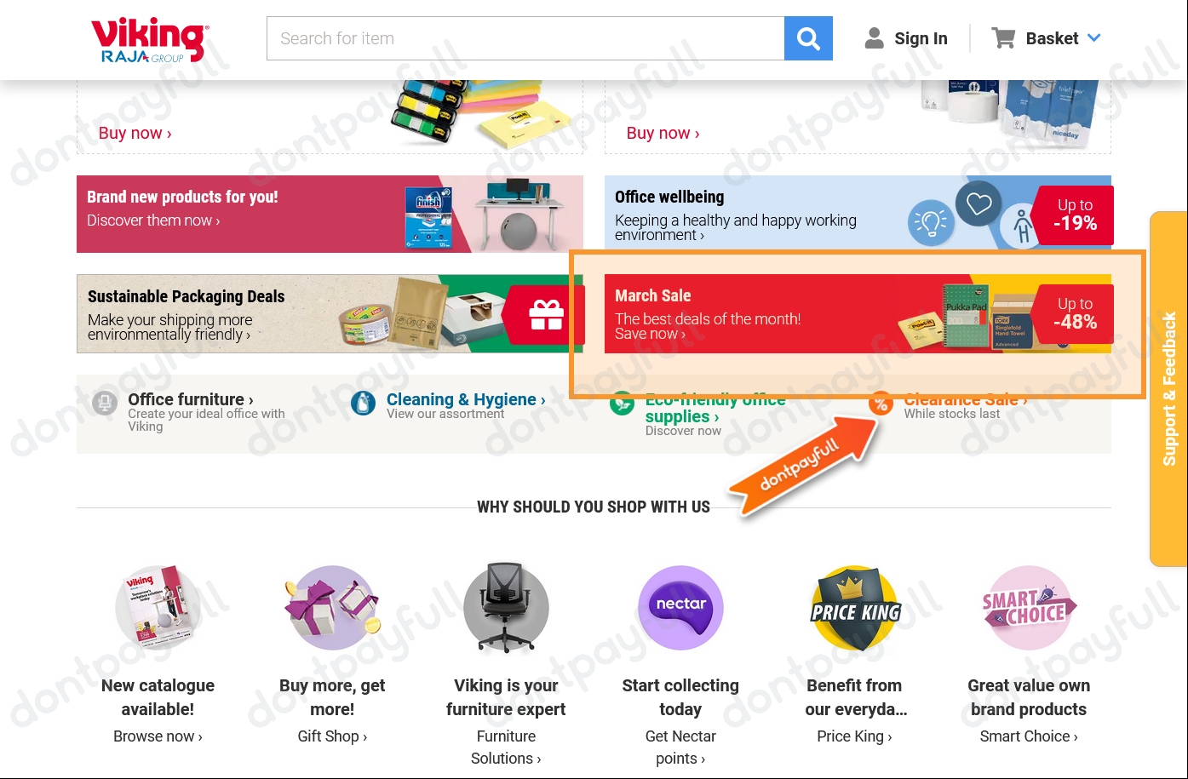
Task: Click the Sign In person icon
Action: coord(874,37)
